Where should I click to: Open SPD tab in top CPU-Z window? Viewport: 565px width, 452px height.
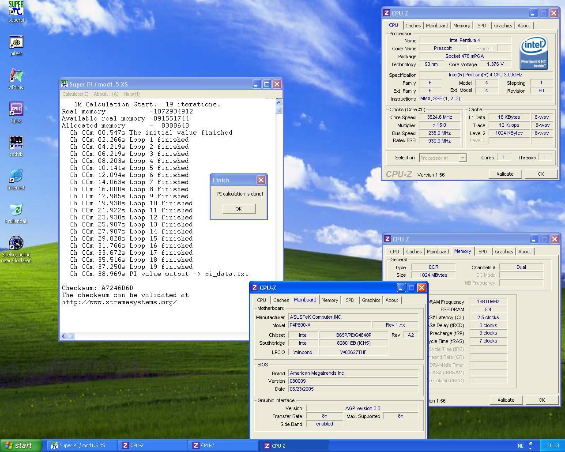(x=482, y=26)
